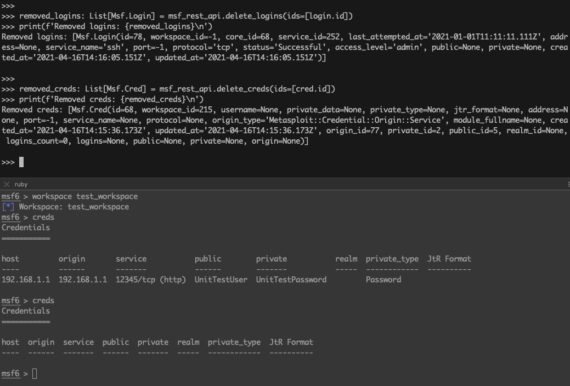Click the second 'creds' command in msf6
This screenshot has height=386, width=570.
pyautogui.click(x=43, y=300)
